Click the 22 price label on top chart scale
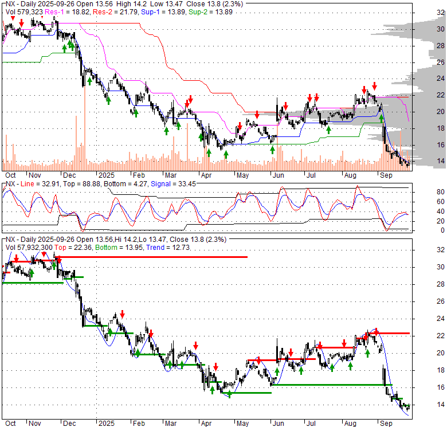Image resolution: width=447 pixels, height=427 pixels. [441, 95]
